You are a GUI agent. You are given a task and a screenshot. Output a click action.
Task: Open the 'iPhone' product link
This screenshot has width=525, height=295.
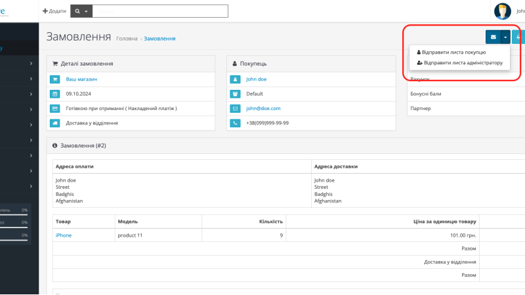pyautogui.click(x=64, y=235)
